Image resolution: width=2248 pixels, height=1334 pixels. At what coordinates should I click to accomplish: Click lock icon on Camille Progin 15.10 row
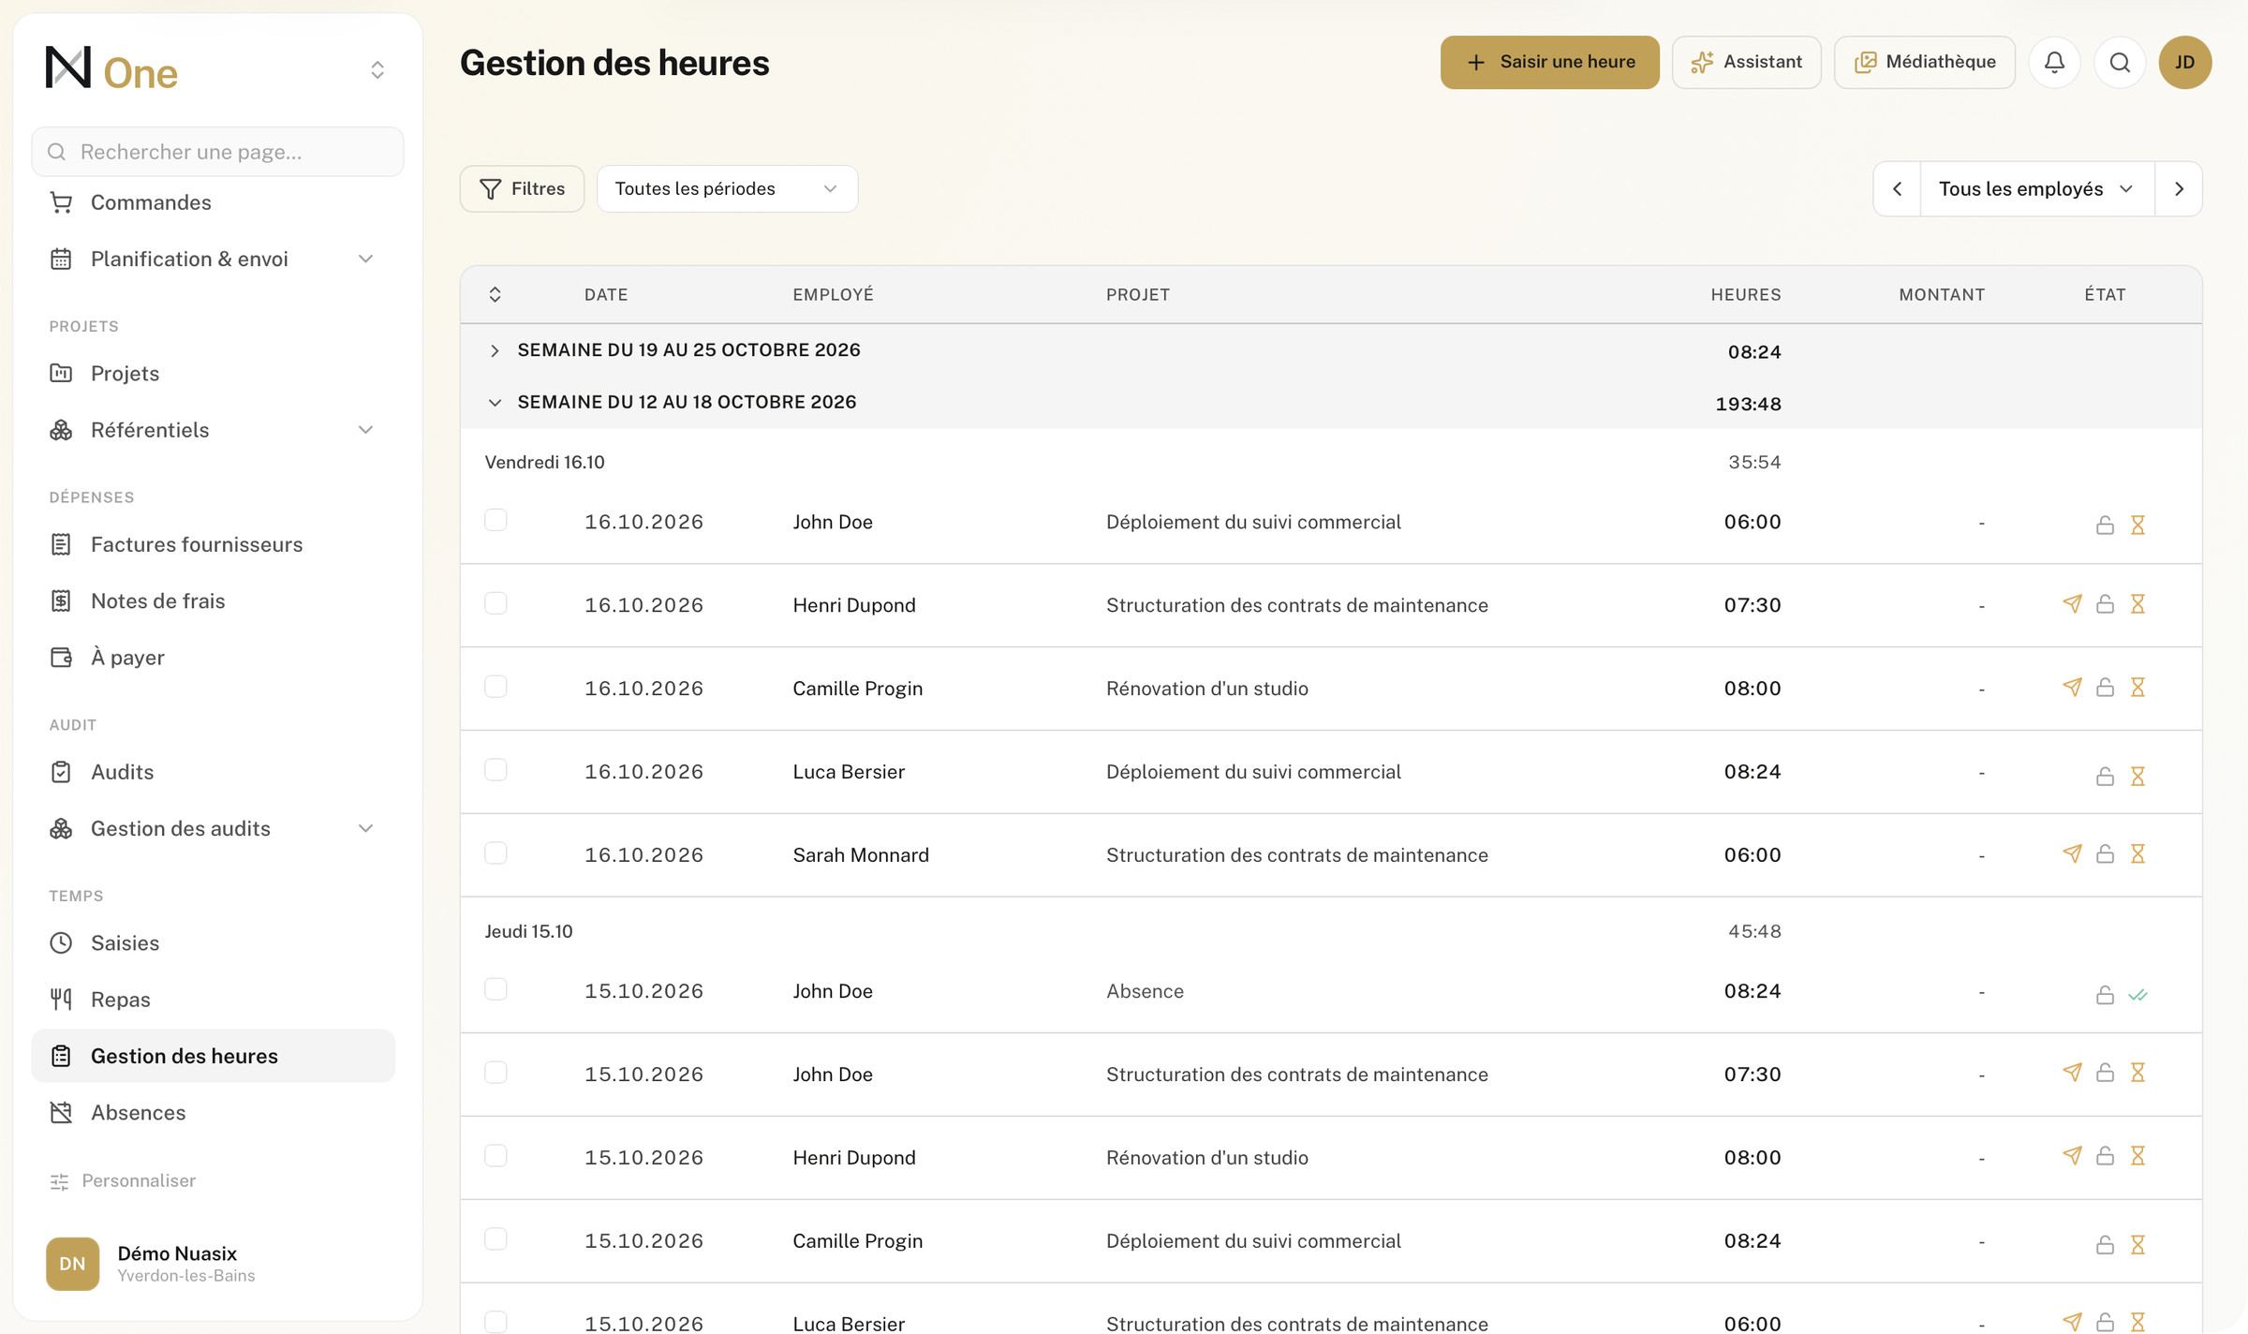(2105, 1244)
